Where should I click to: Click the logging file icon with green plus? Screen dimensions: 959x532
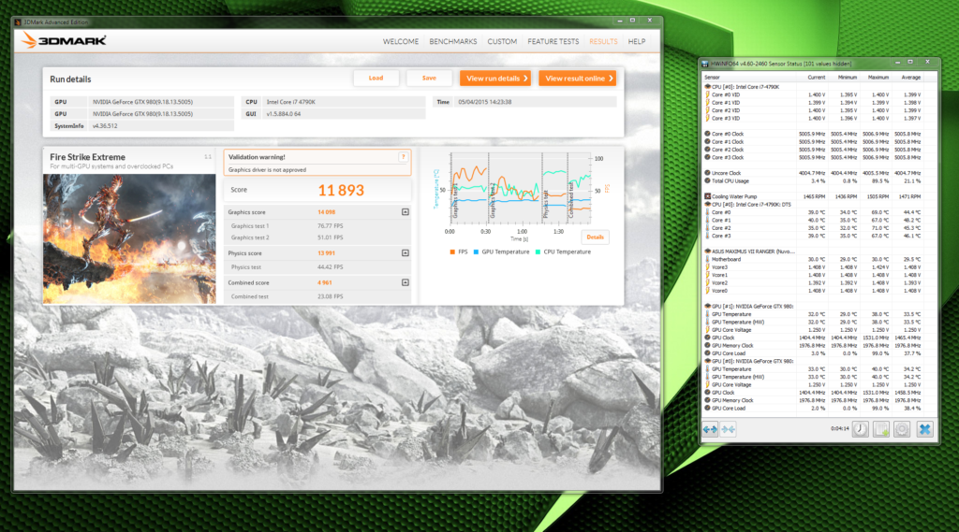pyautogui.click(x=880, y=429)
